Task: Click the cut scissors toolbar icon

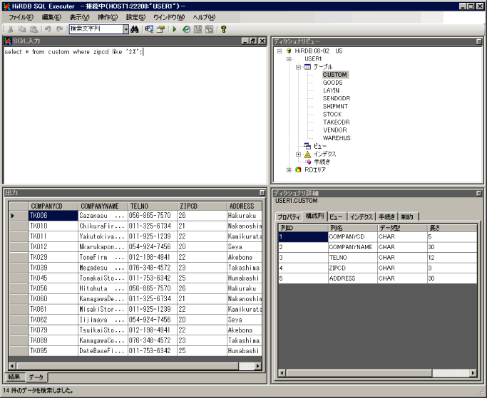Action: 10,29
